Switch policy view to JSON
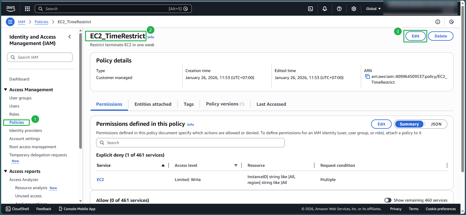 tap(436, 124)
